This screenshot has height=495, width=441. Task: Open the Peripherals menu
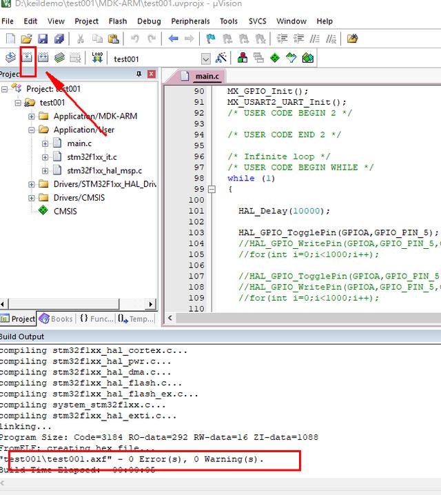coord(190,21)
